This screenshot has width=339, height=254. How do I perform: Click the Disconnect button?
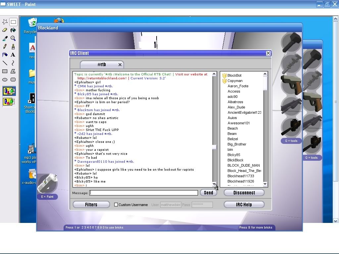click(244, 193)
